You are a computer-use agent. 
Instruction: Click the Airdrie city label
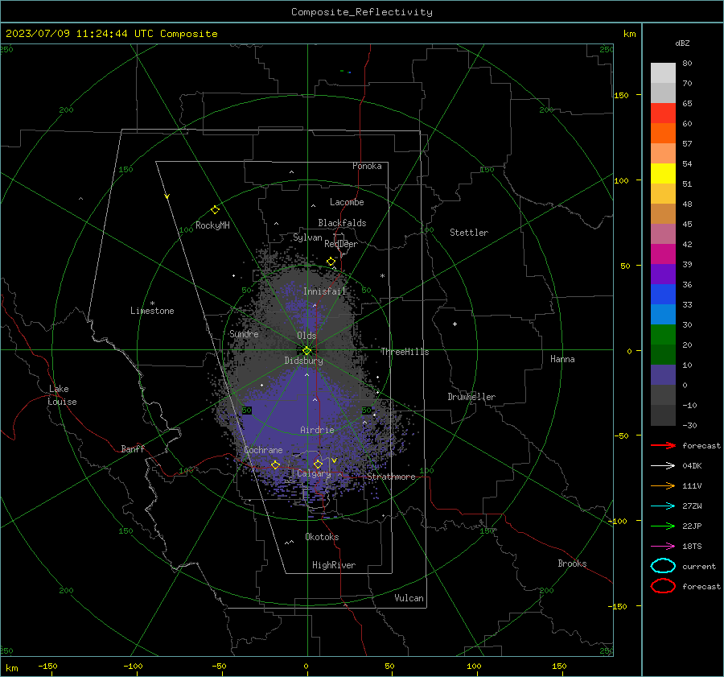(x=317, y=430)
